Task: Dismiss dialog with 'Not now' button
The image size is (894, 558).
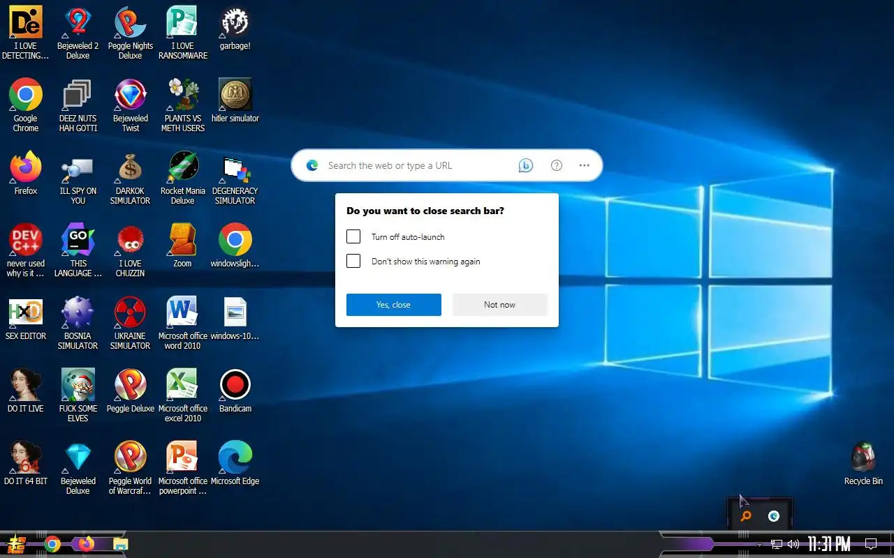Action: [x=500, y=305]
